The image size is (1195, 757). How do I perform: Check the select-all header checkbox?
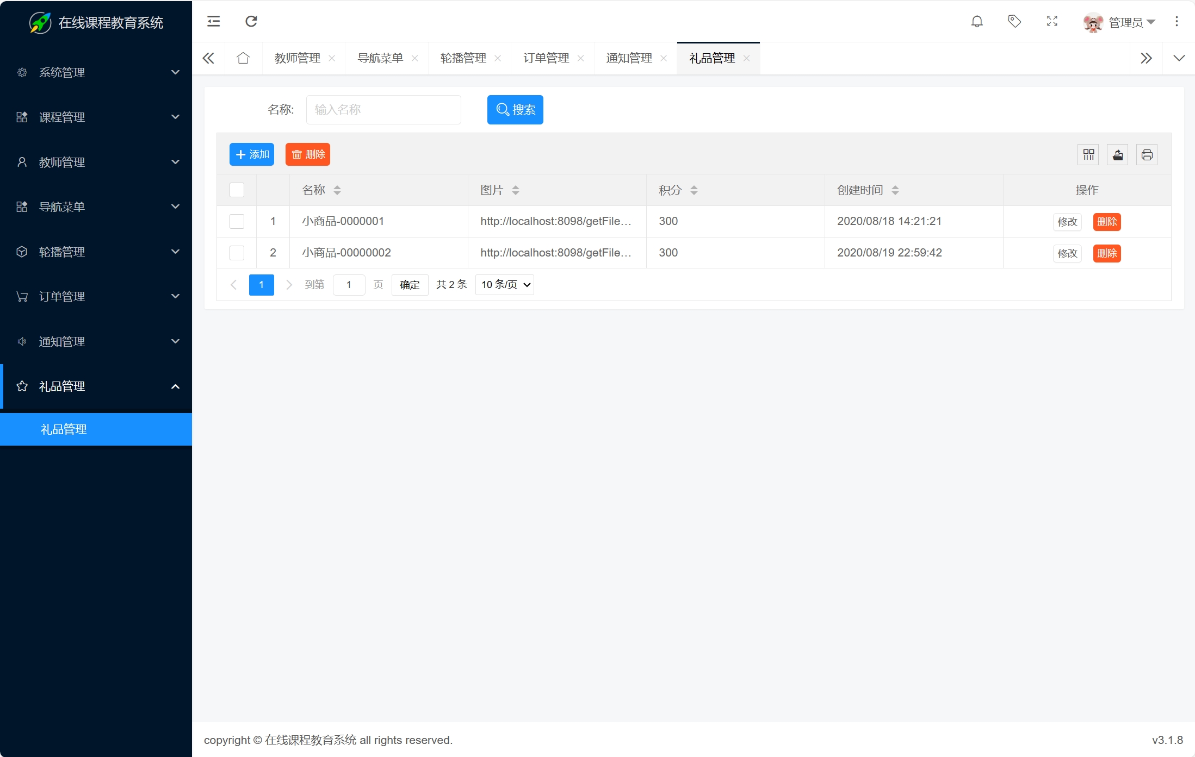pyautogui.click(x=237, y=190)
